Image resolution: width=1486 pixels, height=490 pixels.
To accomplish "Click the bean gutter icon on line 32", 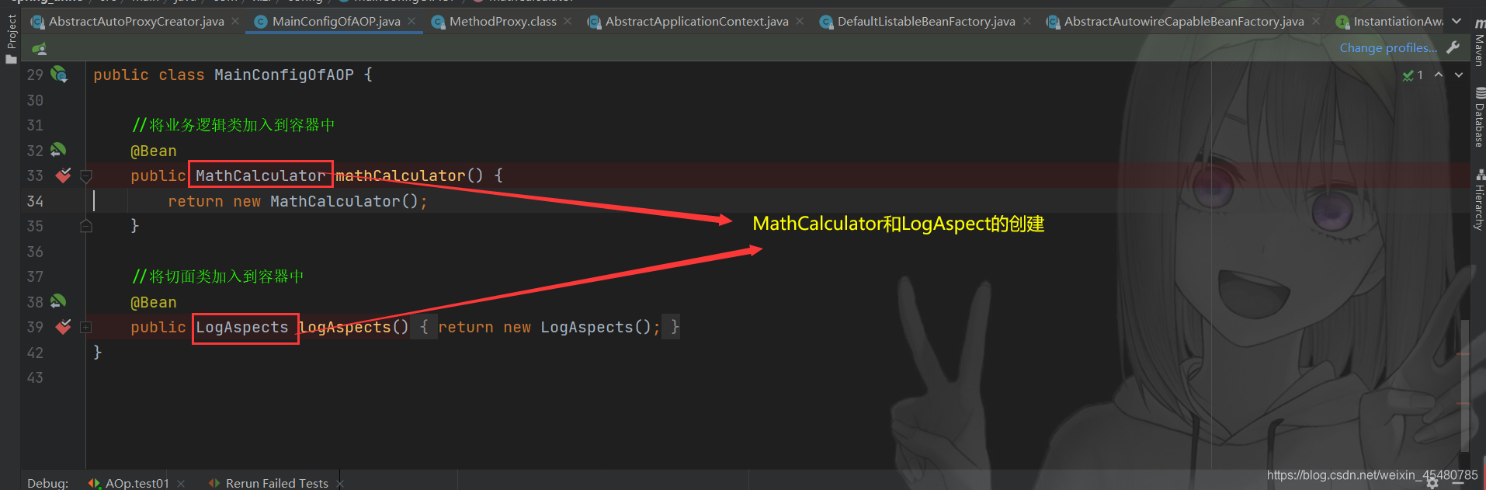I will pyautogui.click(x=58, y=150).
